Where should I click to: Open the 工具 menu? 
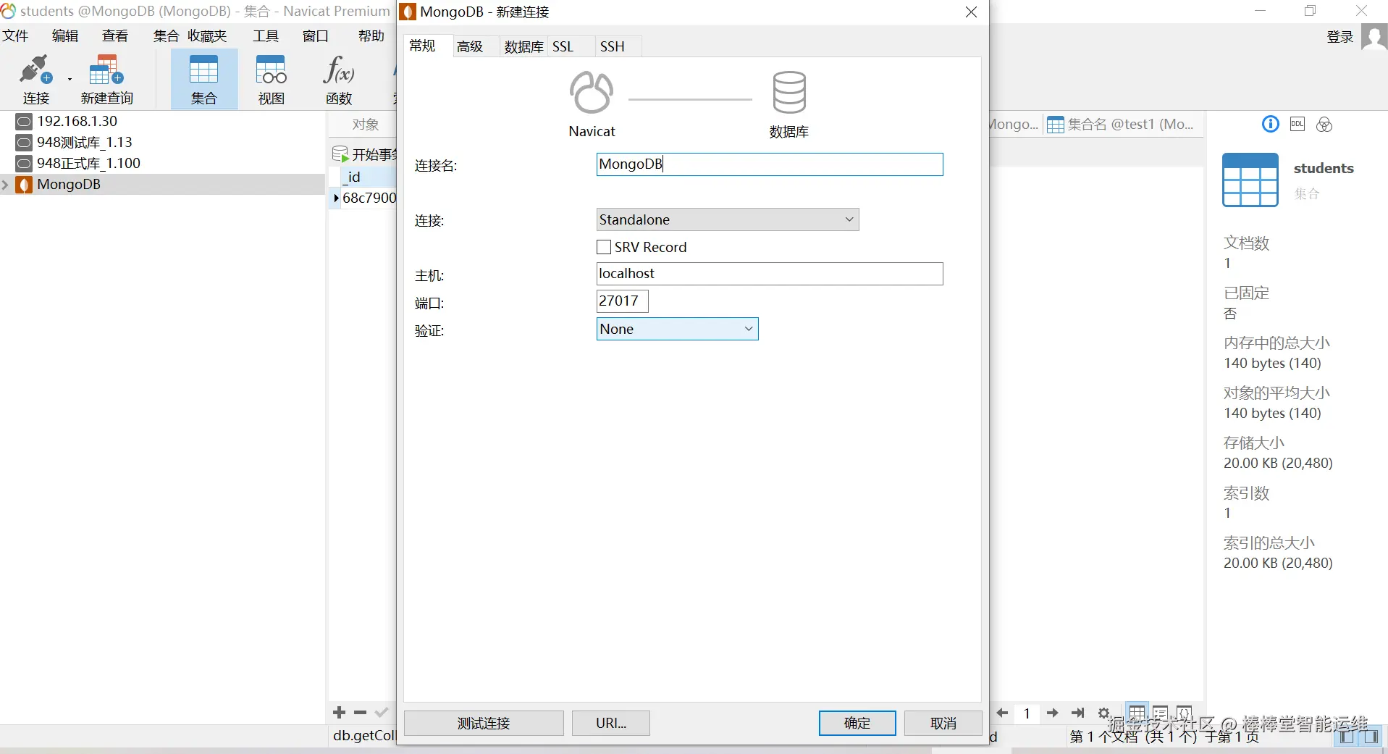266,36
